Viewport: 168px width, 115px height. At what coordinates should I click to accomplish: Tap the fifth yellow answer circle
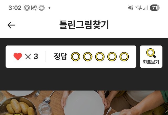[x=124, y=56]
